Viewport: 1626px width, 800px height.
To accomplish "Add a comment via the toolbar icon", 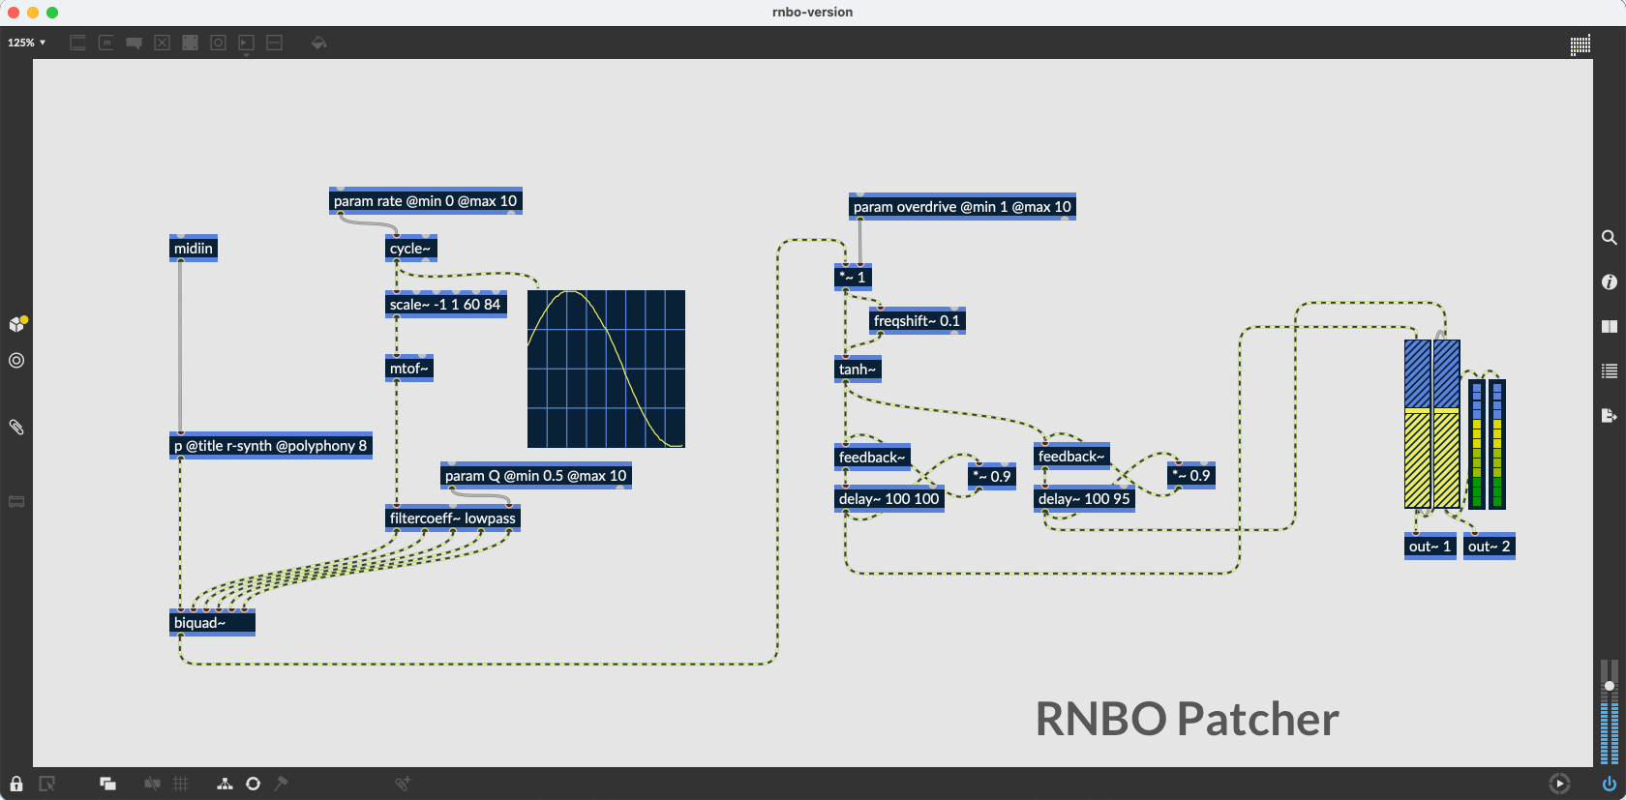I will [x=135, y=43].
